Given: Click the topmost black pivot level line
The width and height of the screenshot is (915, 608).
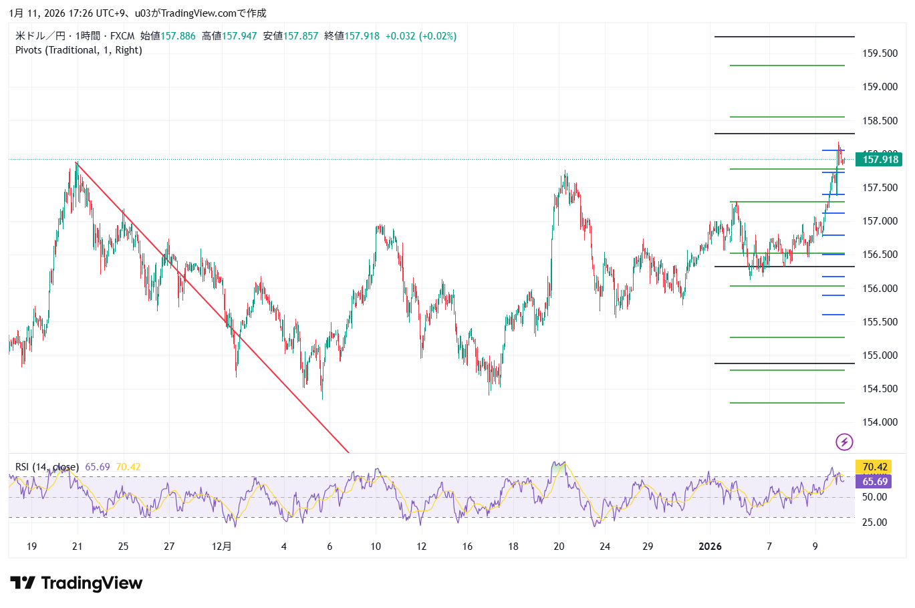Looking at the screenshot, I should click(x=784, y=37).
